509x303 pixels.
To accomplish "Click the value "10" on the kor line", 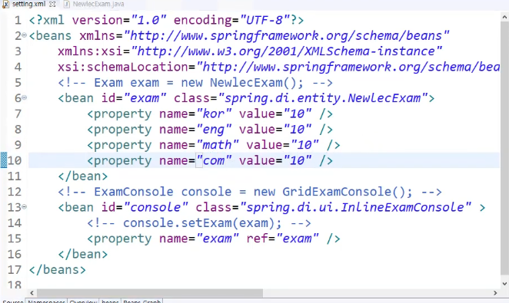I will 298,114.
